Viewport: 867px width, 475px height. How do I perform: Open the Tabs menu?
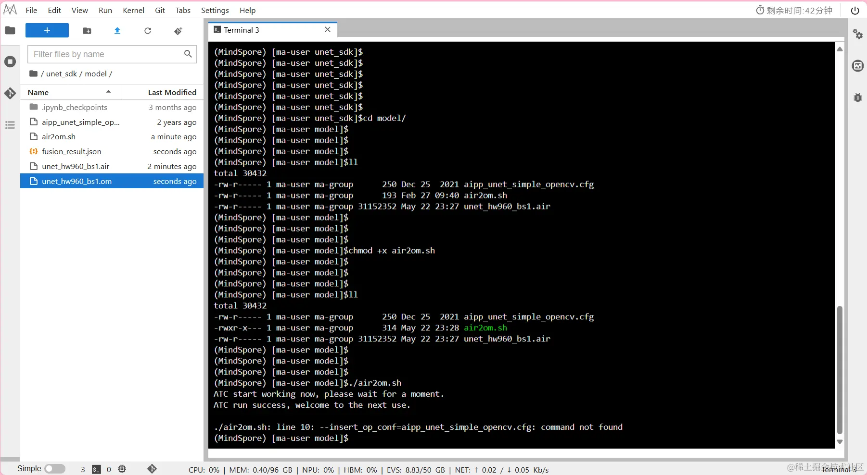183,10
